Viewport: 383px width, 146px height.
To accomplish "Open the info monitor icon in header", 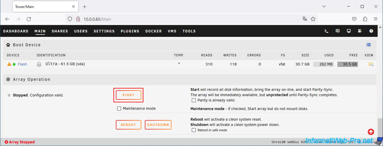I will pyautogui.click(x=349, y=31).
